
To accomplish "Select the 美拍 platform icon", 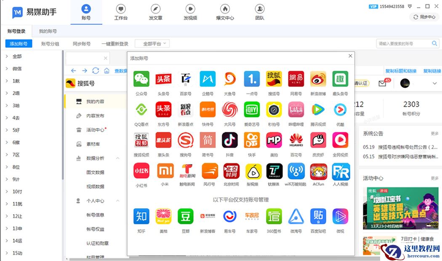I will tap(274, 140).
